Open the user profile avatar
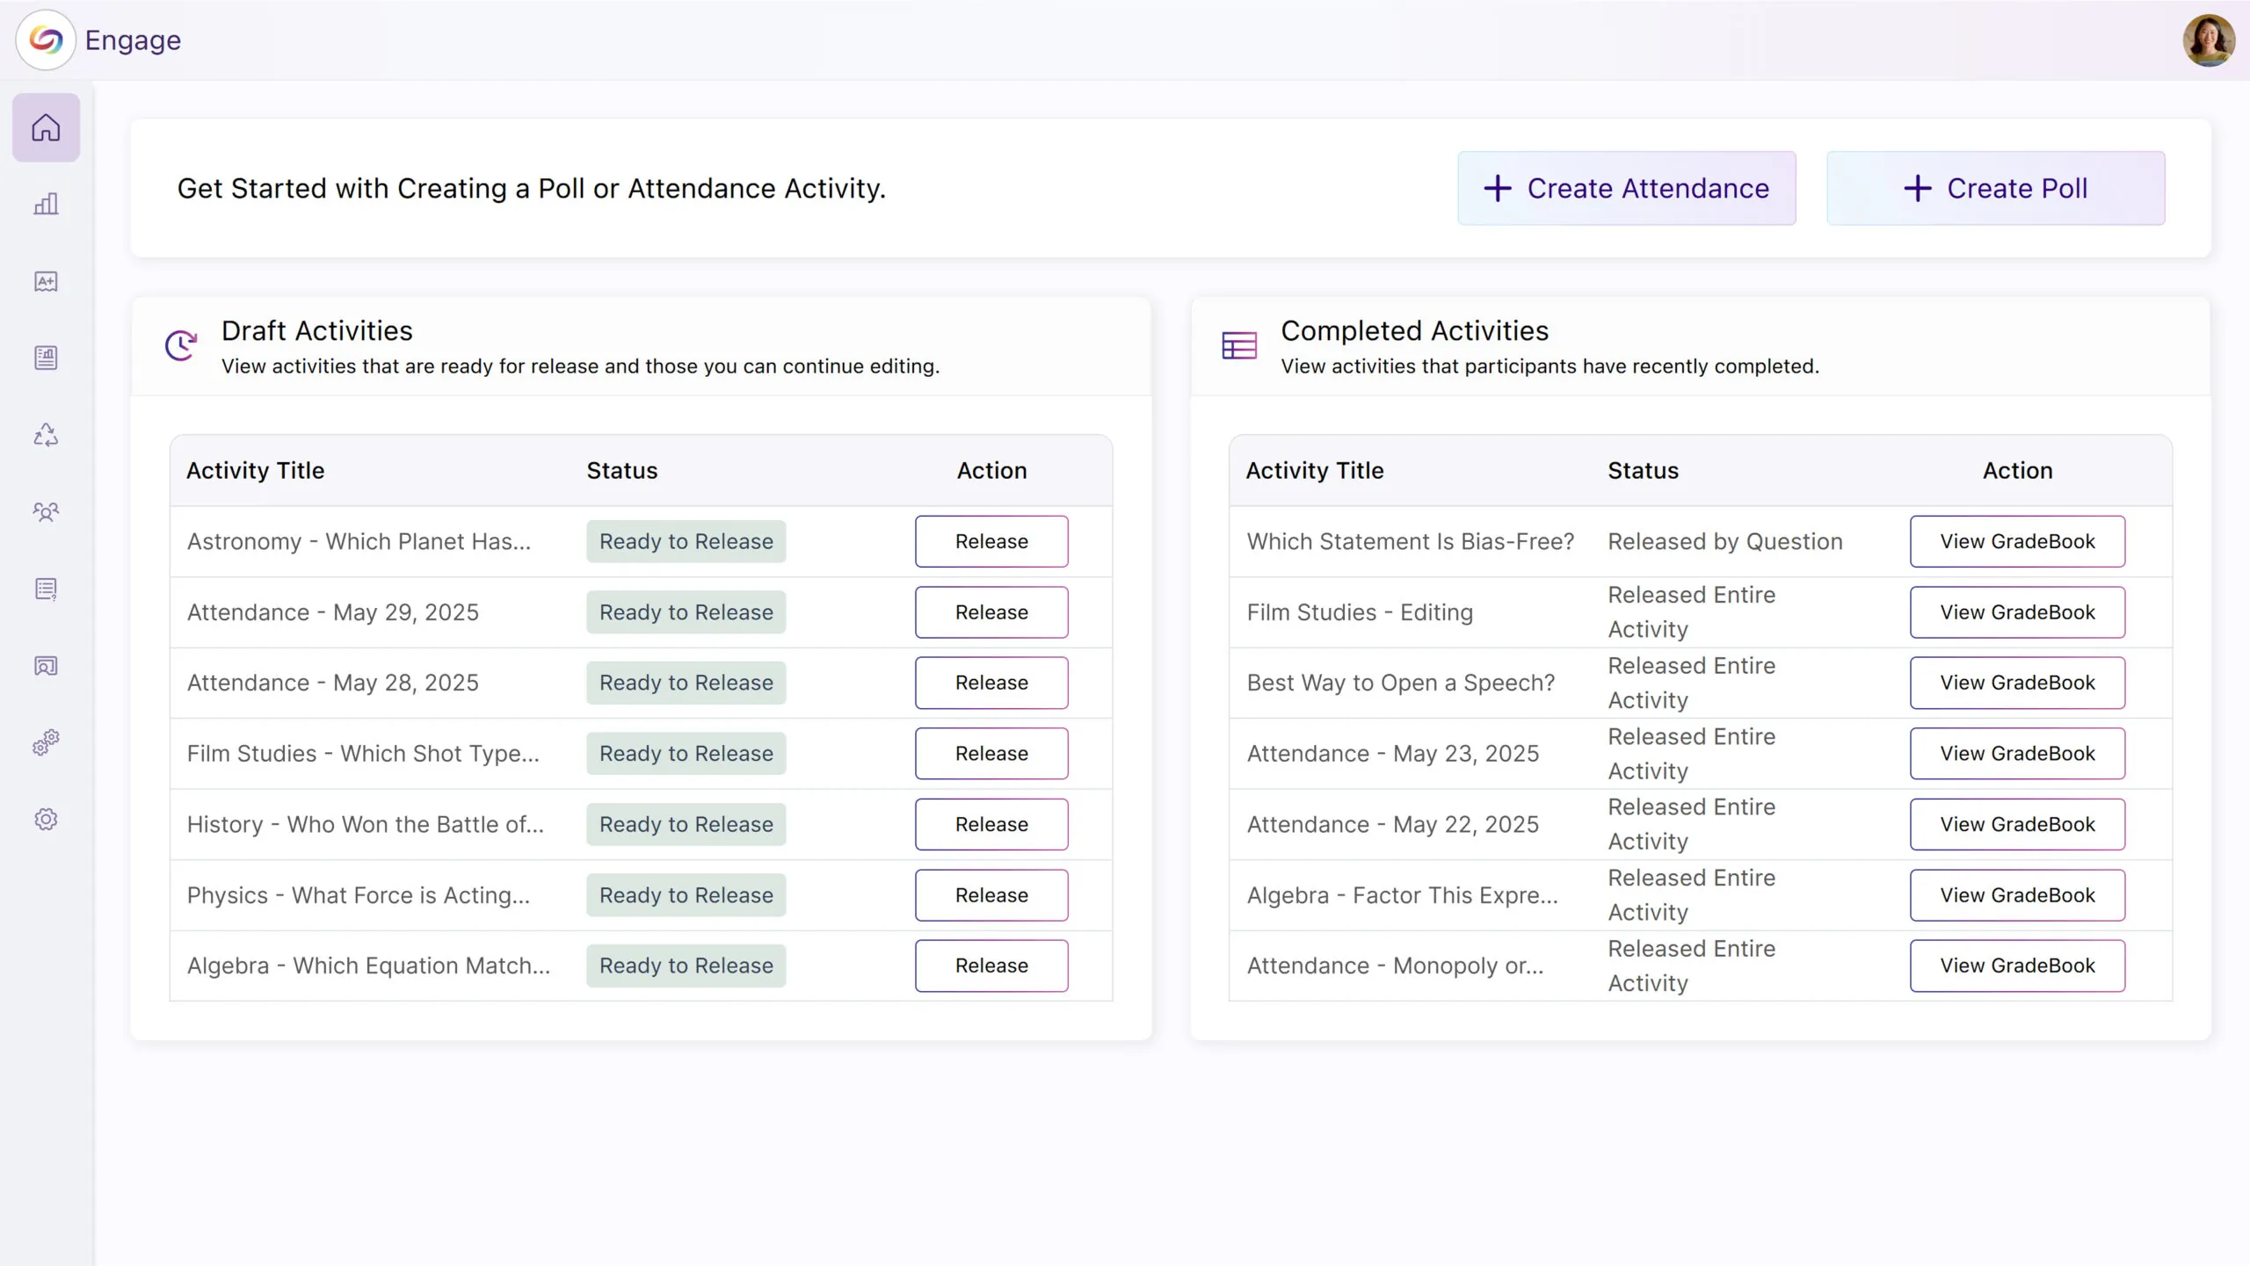2250x1266 pixels. [2208, 40]
